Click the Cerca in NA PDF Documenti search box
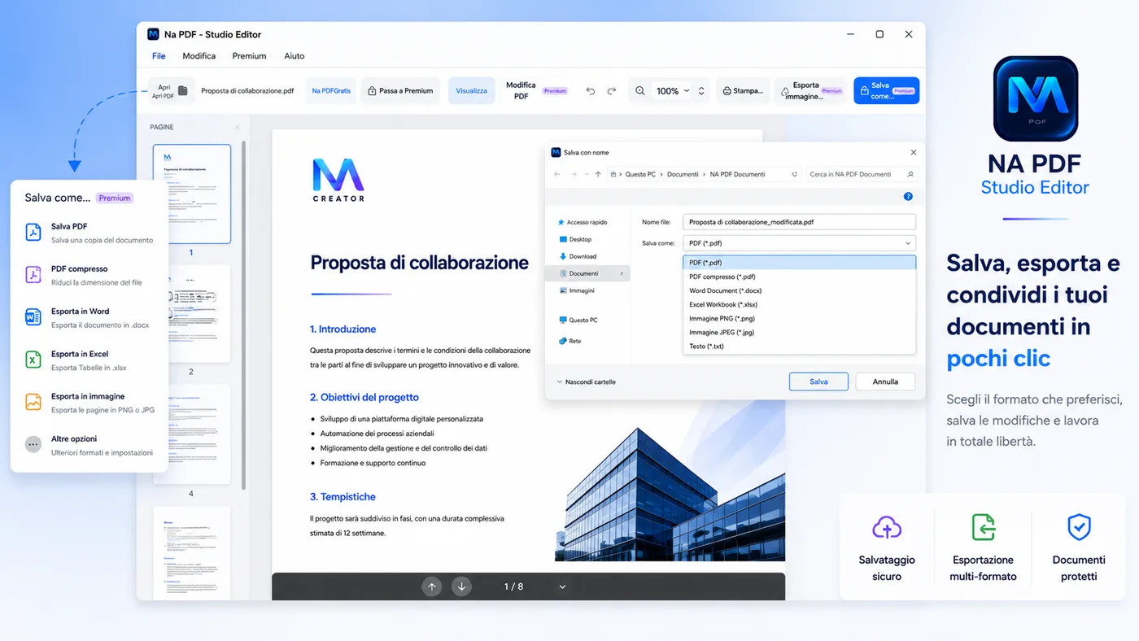Viewport: 1139px width, 641px height. [x=862, y=174]
